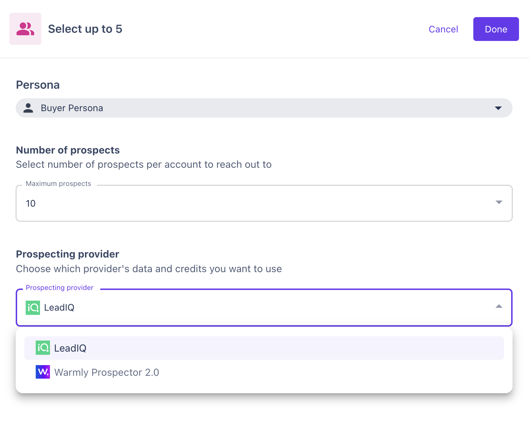Click the Buyer Persona text in selector
The height and width of the screenshot is (436, 529).
coord(72,108)
